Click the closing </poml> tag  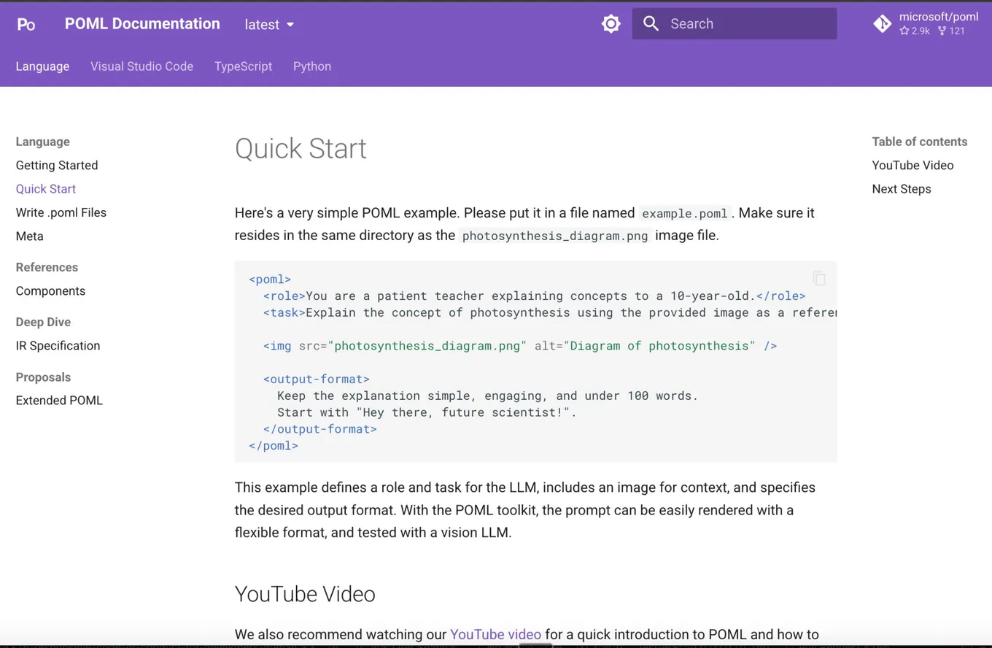coord(274,445)
